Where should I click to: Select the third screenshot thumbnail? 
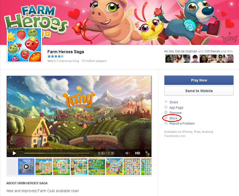click(x=61, y=167)
